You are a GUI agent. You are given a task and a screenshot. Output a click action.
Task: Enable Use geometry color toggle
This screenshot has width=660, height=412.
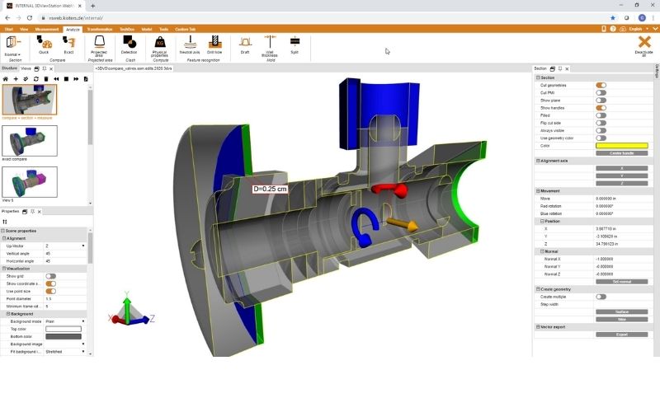[x=601, y=138]
